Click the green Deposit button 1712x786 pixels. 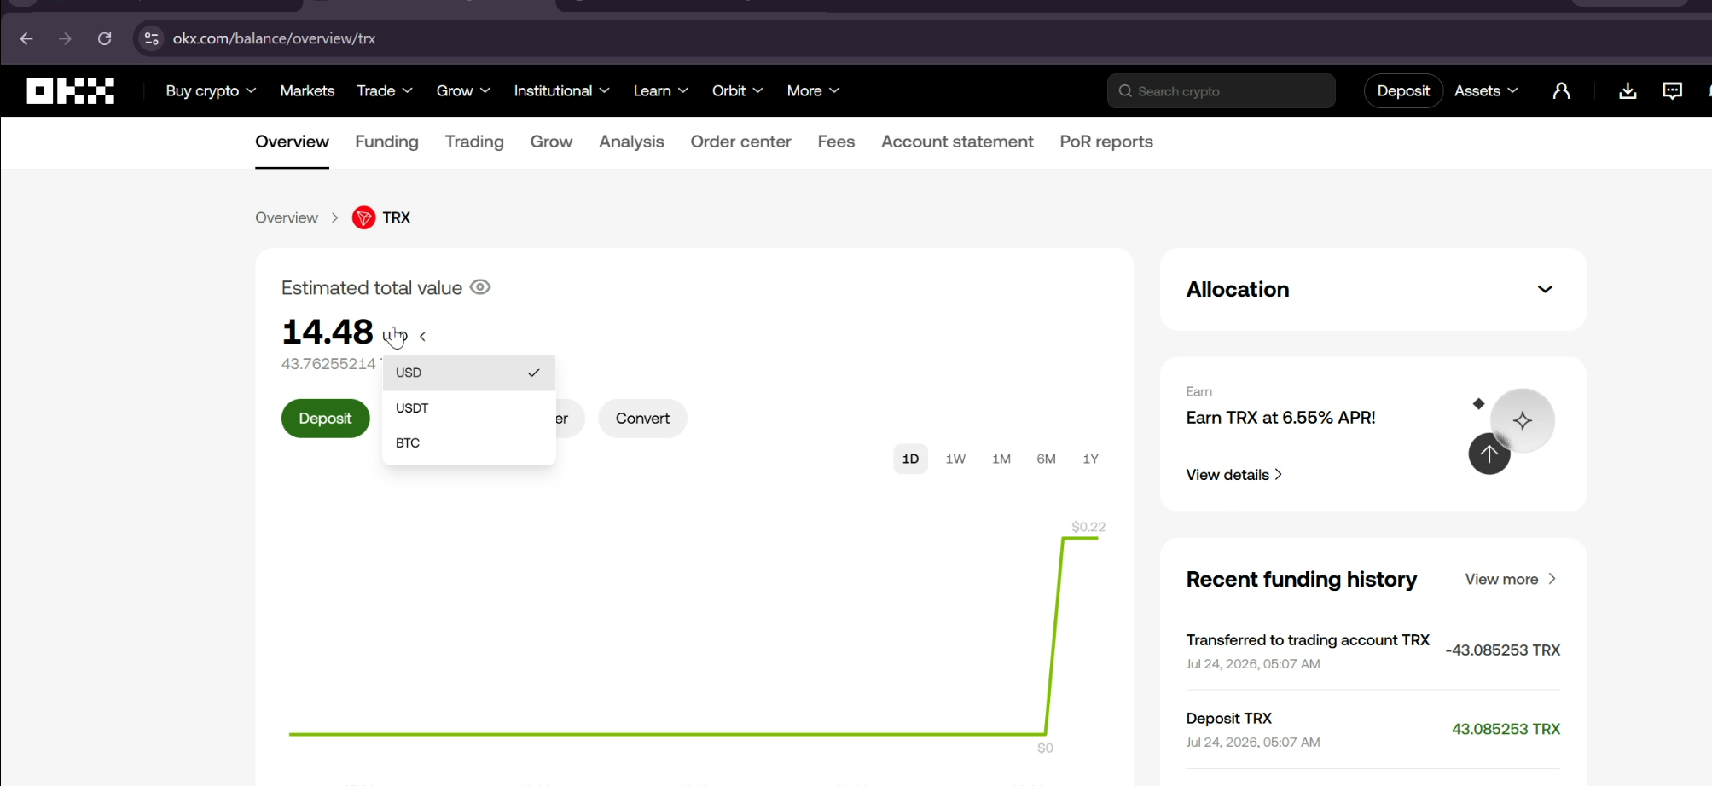click(x=325, y=419)
